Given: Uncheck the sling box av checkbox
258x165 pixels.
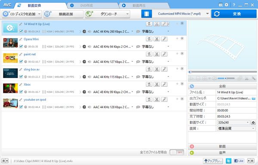Looking at the screenshot, I should 21,76.
